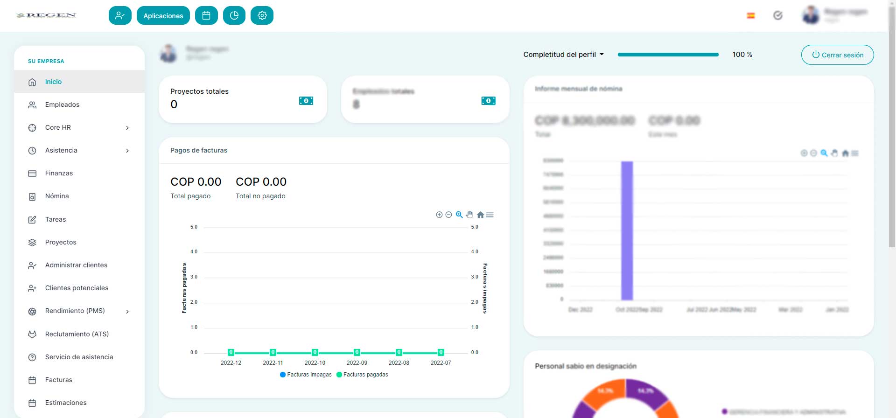Click the user check icon in top bar
This screenshot has height=418, width=896.
(120, 15)
